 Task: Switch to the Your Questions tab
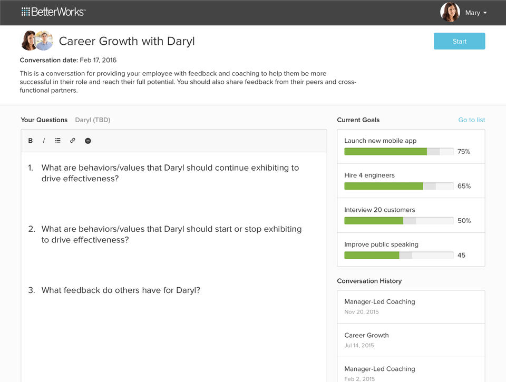44,120
